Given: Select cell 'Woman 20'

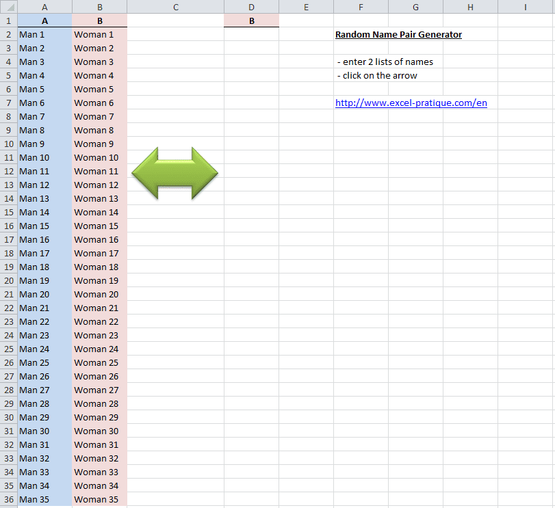Looking at the screenshot, I should [x=99, y=295].
